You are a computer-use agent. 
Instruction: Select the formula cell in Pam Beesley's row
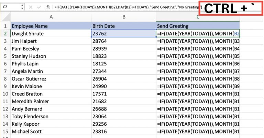198,49
